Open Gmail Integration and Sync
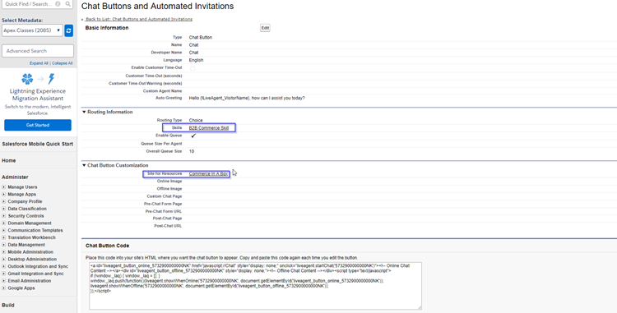 pos(36,274)
